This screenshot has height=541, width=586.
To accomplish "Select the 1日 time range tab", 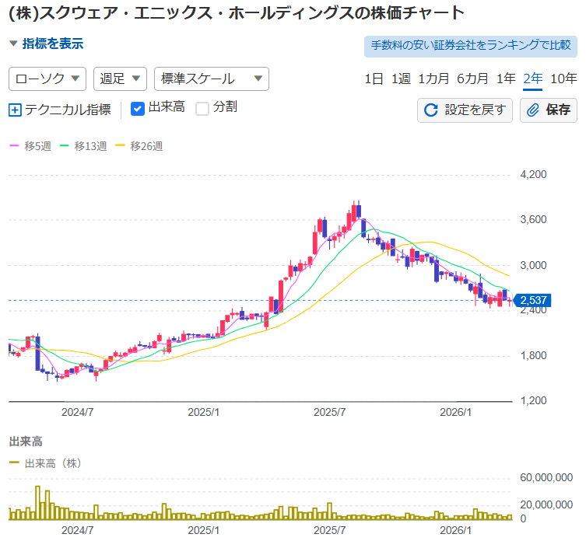I will pyautogui.click(x=374, y=79).
